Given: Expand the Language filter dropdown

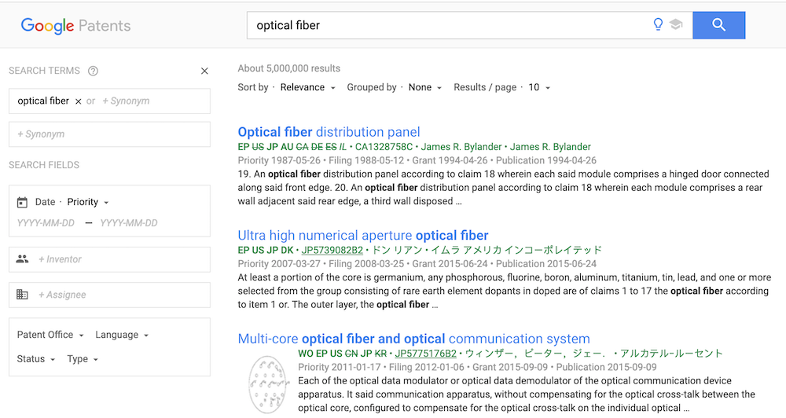Looking at the screenshot, I should tap(122, 335).
